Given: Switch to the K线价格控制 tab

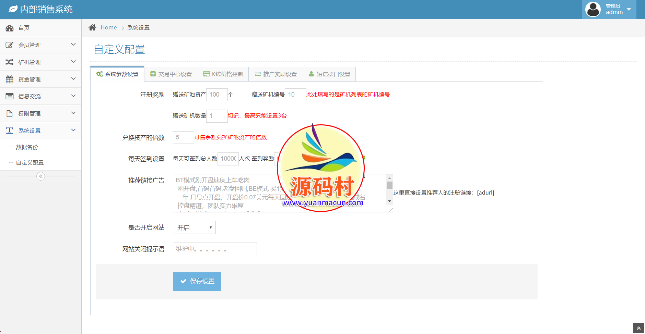Looking at the screenshot, I should tap(223, 74).
